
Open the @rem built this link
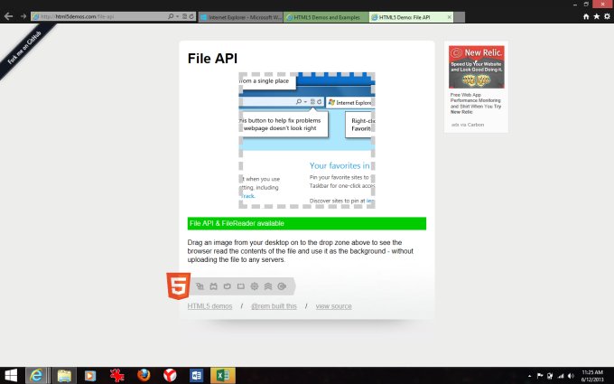pyautogui.click(x=274, y=306)
